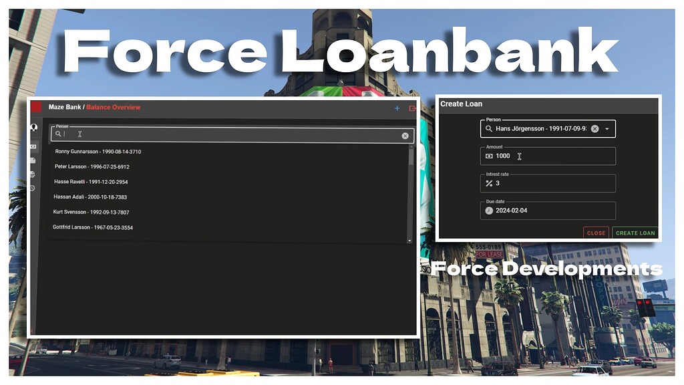Image resolution: width=684 pixels, height=385 pixels.
Task: Open the banknote/transactions icon in the sidebar
Action: 35,145
